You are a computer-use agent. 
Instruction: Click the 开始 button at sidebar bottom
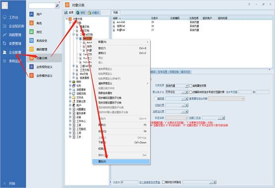[12, 184]
